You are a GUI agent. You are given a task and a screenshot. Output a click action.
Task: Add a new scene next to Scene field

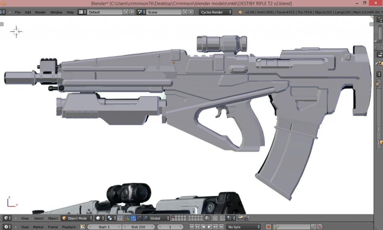pos(185,12)
